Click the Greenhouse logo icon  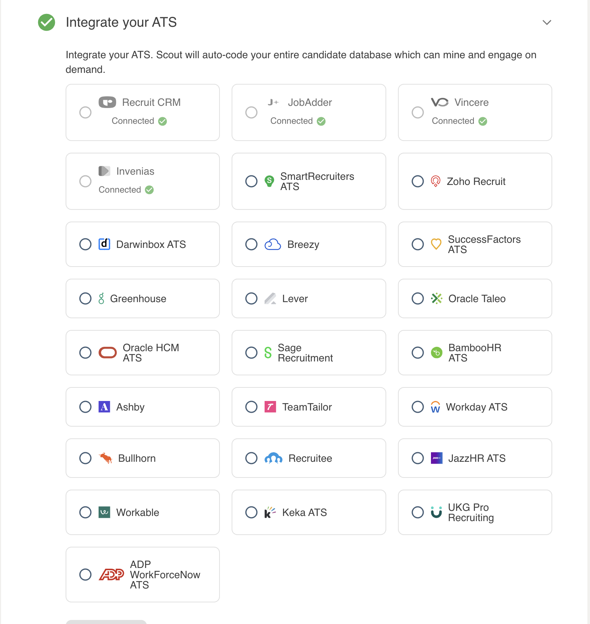pos(102,298)
